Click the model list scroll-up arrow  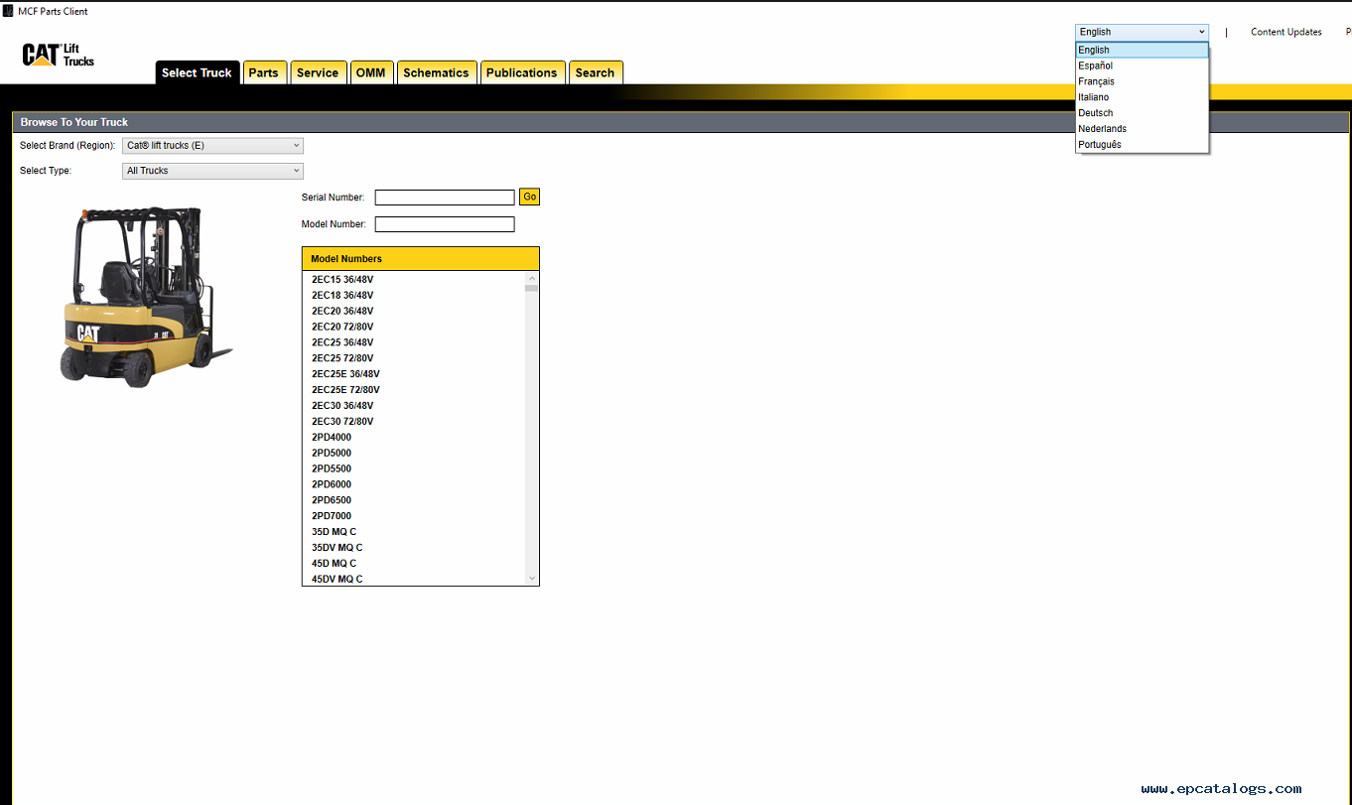532,278
